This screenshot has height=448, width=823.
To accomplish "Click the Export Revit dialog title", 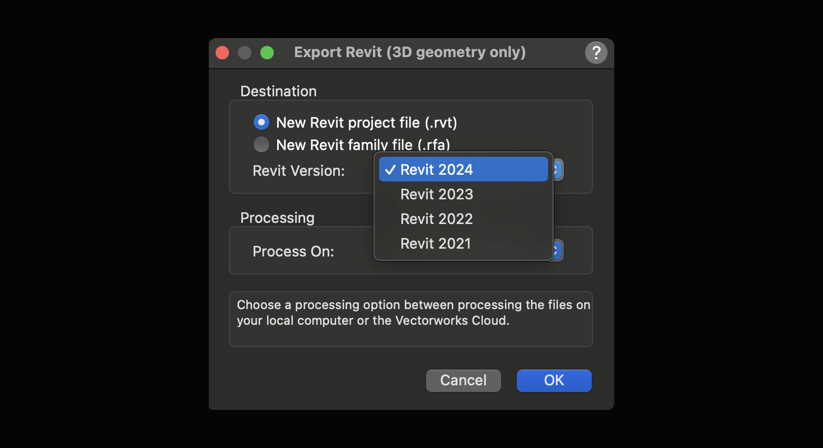I will [x=410, y=52].
